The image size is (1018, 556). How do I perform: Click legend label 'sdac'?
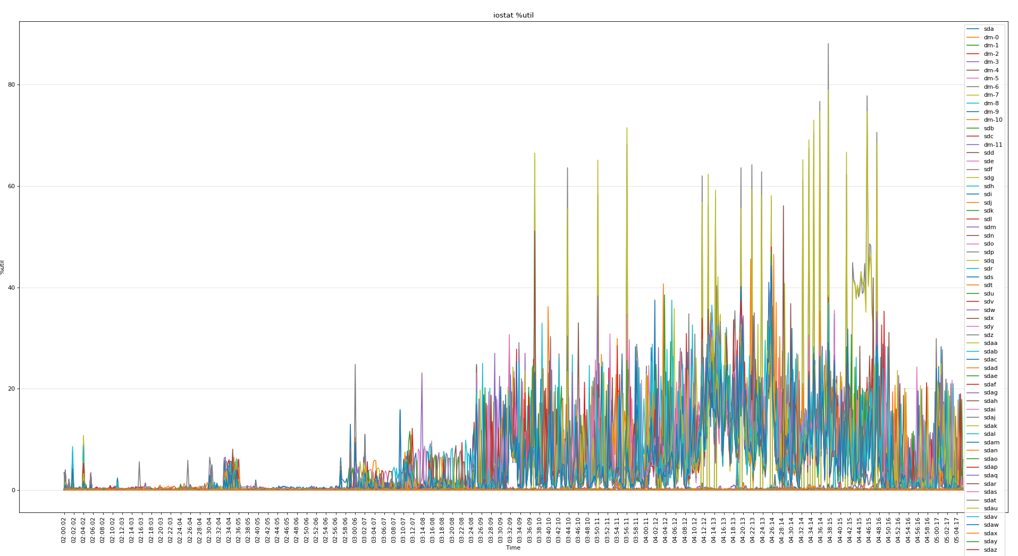pos(990,360)
